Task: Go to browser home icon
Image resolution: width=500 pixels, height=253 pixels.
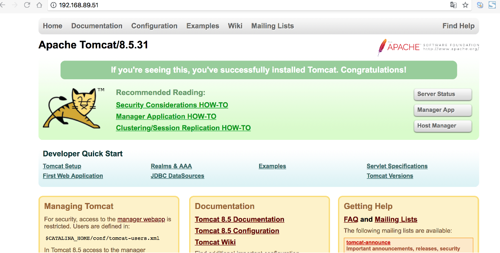Action: point(39,5)
